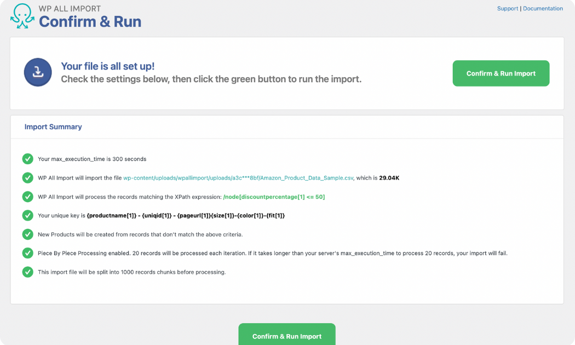Click the checkmark beside the 1000 records chunks row
This screenshot has width=575, height=345.
[28, 272]
